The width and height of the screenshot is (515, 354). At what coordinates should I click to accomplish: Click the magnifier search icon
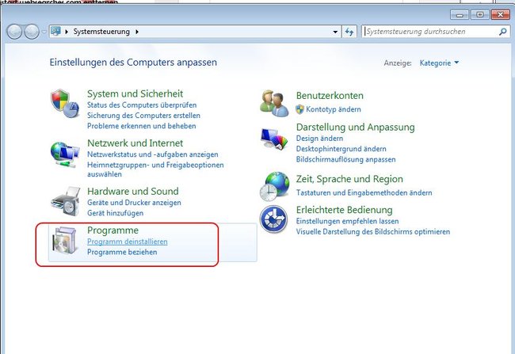[x=502, y=32]
